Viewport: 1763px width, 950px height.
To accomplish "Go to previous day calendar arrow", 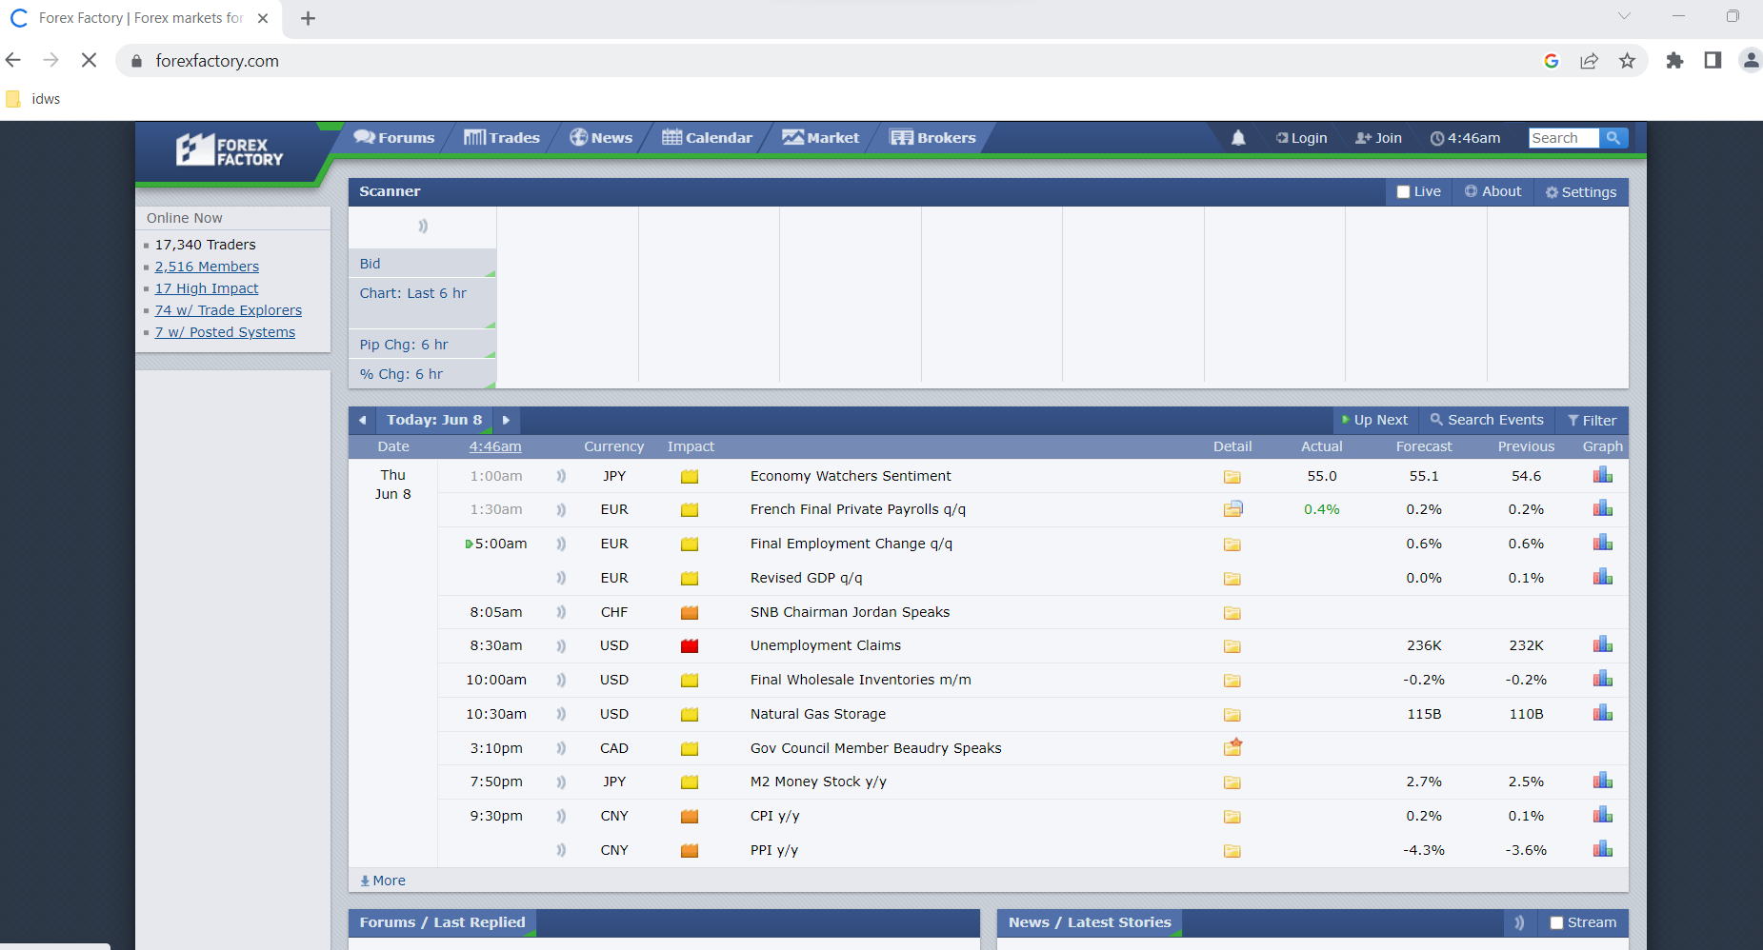I will tap(362, 420).
